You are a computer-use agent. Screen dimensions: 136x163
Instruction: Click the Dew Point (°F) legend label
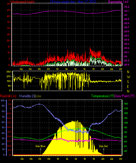(x=125, y=96)
